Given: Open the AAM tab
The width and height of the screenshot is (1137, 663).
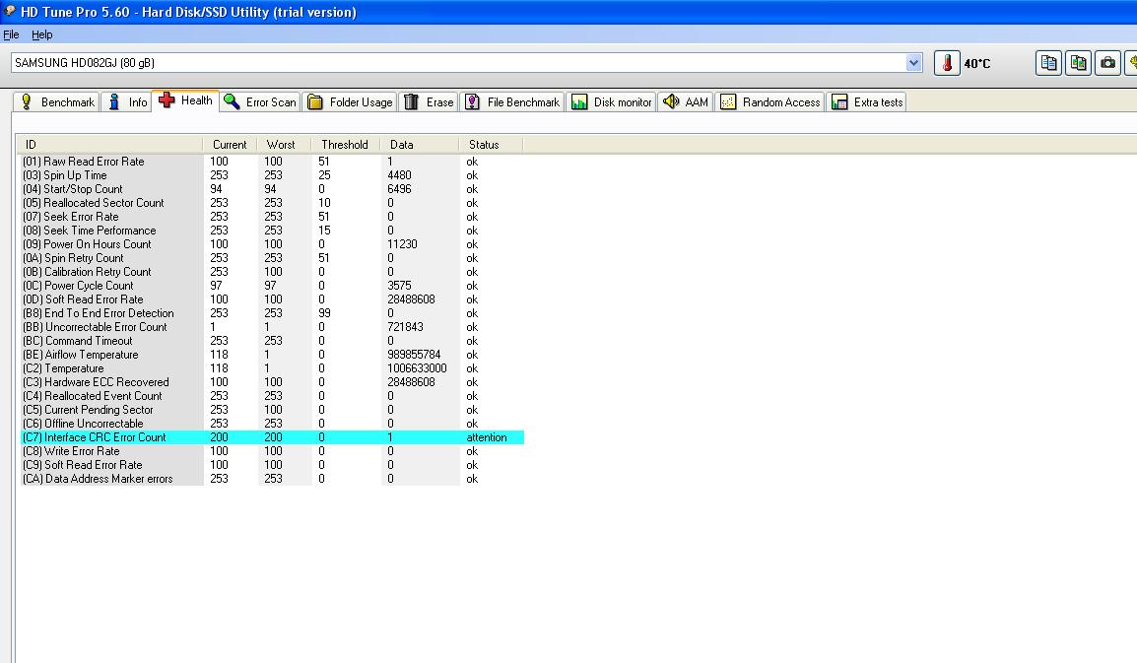Looking at the screenshot, I should click(686, 102).
